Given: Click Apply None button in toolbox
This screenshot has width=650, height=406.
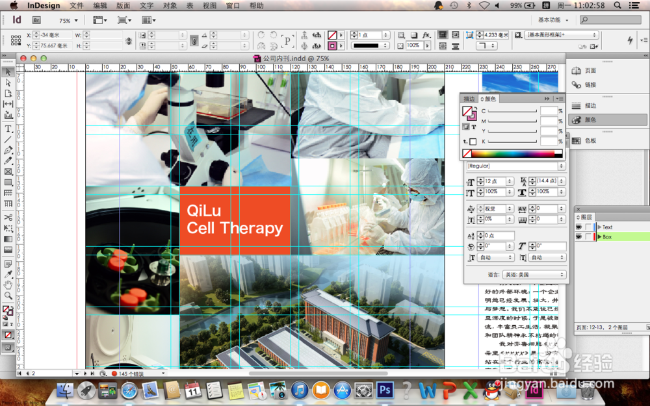Looking at the screenshot, I should coord(8,335).
